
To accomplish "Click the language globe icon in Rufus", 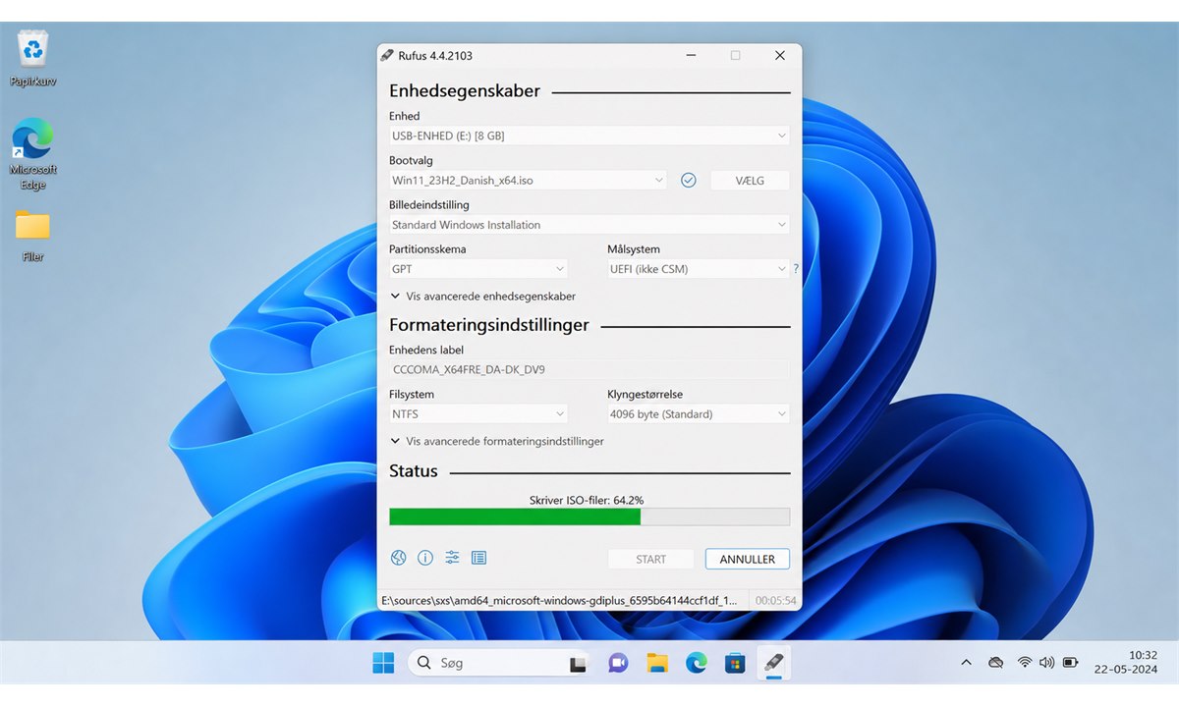I will pos(398,558).
